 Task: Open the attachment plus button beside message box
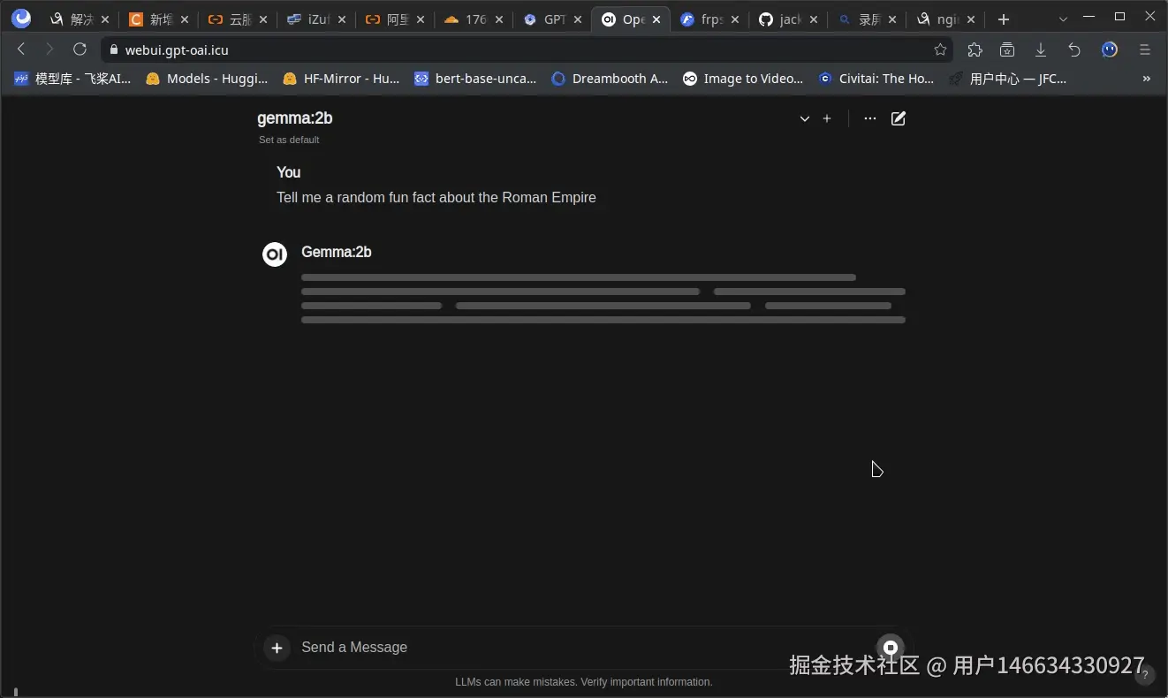(277, 648)
